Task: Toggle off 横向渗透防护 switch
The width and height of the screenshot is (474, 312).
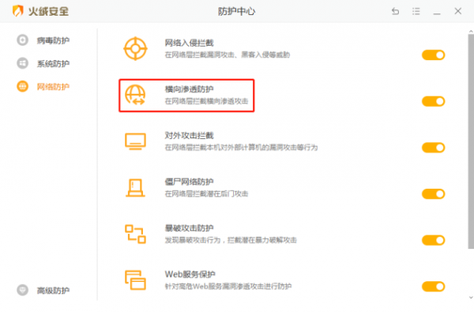Action: coord(434,101)
